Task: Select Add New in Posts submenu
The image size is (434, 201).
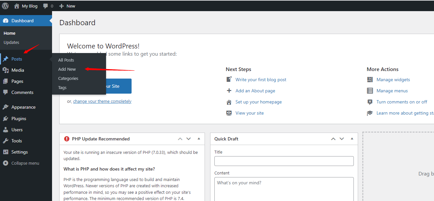Action: (x=67, y=69)
